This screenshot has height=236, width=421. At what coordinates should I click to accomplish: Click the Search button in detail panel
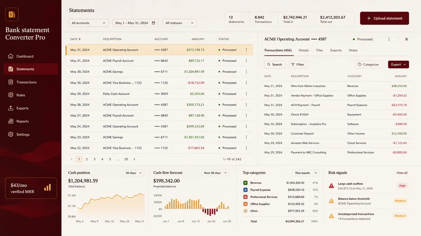(275, 64)
